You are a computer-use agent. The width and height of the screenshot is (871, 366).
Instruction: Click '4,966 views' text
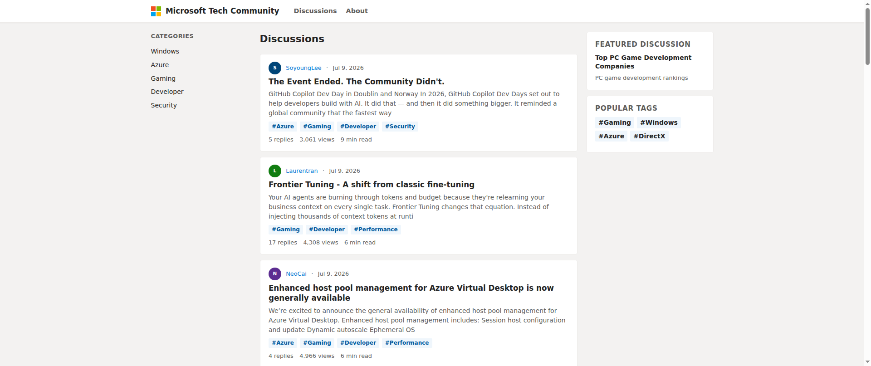click(x=317, y=356)
